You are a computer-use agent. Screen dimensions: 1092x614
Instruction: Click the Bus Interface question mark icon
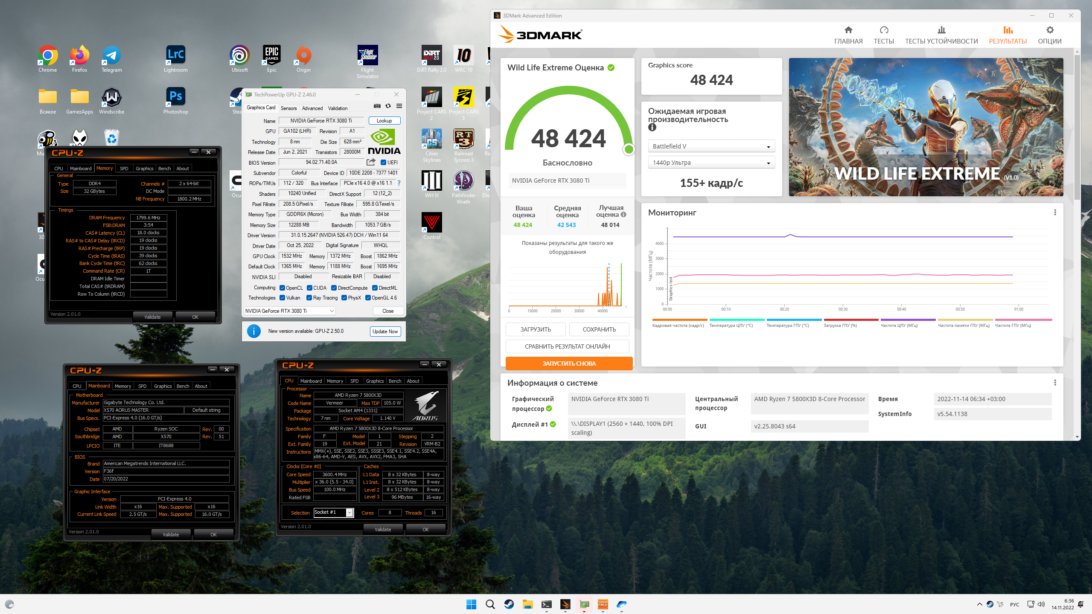click(x=399, y=183)
